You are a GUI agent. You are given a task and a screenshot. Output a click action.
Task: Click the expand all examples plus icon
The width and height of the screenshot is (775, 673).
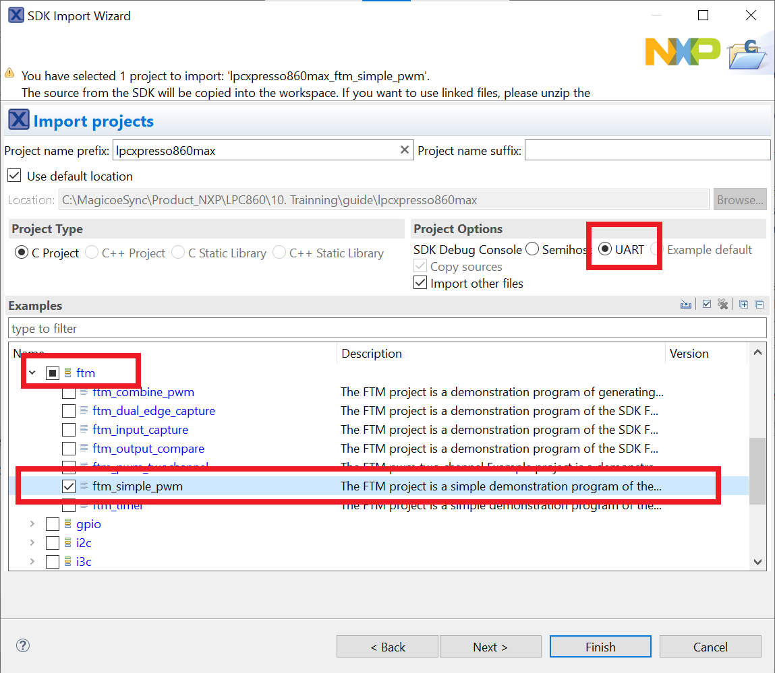pos(743,305)
